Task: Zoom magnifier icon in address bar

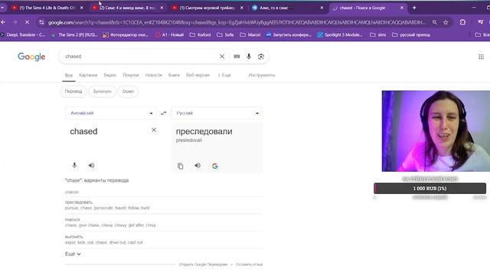Action: coord(435,22)
